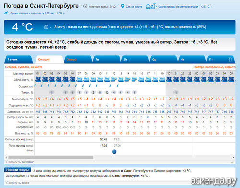Click the weather station house icon
This screenshot has width=240, height=188.
[150, 6]
